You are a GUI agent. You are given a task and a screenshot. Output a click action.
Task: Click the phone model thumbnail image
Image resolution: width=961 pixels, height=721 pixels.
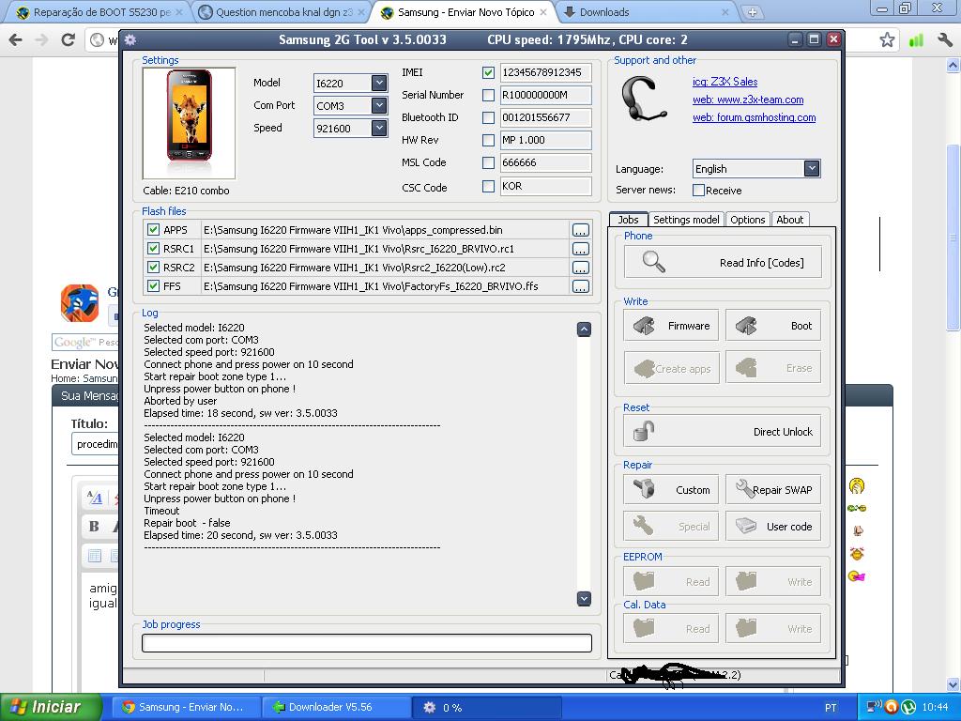pos(189,123)
